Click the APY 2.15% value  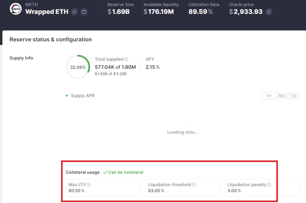click(153, 67)
